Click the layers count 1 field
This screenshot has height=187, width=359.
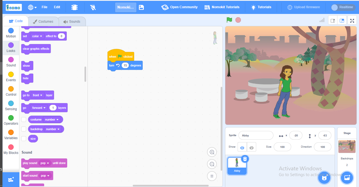pyautogui.click(x=53, y=108)
